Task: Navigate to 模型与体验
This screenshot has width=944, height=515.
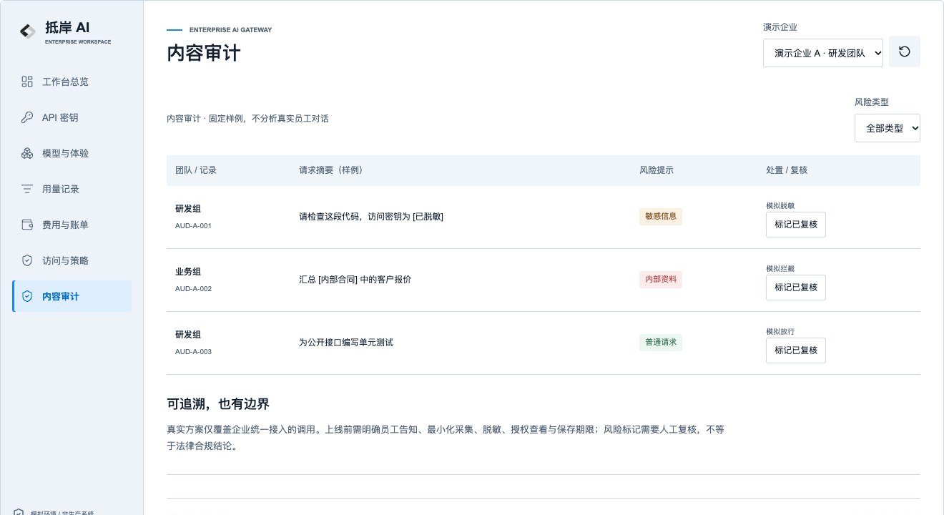Action: [x=72, y=153]
